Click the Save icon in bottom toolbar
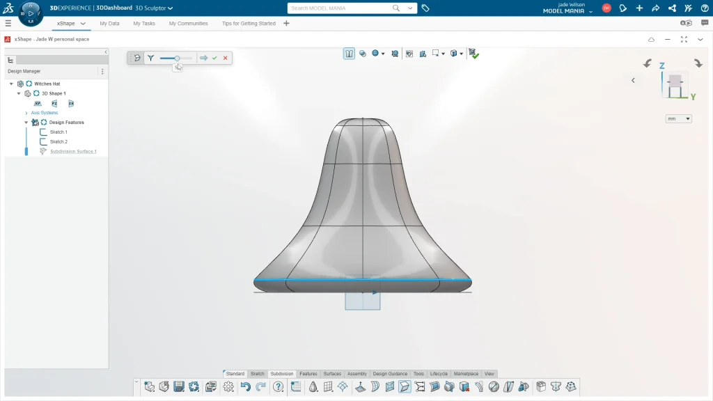 click(x=179, y=386)
